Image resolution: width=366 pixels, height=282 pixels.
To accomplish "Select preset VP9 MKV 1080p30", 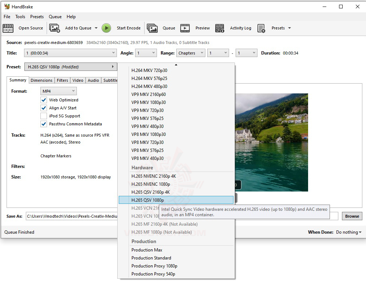I will [x=176, y=102].
